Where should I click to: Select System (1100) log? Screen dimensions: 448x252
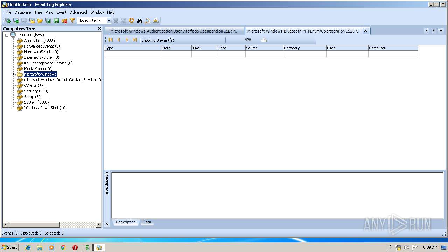(x=36, y=102)
